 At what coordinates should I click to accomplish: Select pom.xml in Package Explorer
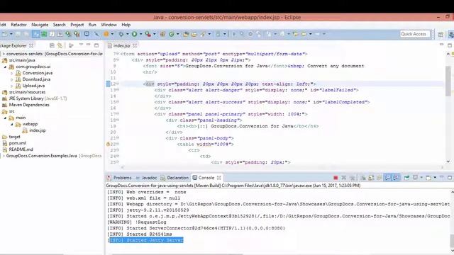click(17, 143)
